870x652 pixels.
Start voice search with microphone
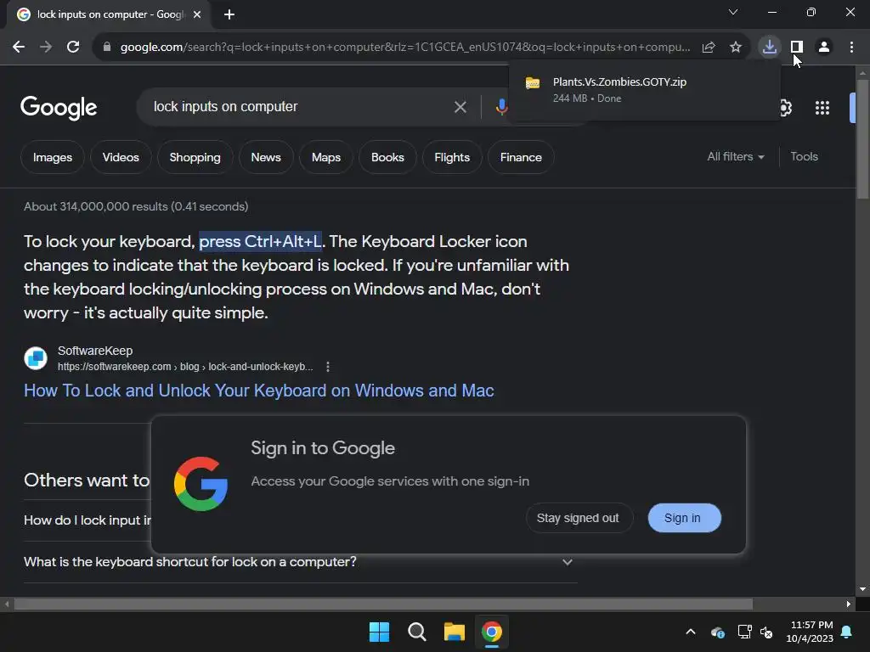501,107
